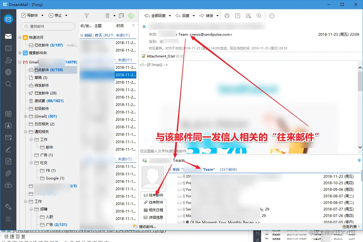The image size is (363, 242).
Task: Open the more options ellipsis icon
Action: [x=272, y=16]
